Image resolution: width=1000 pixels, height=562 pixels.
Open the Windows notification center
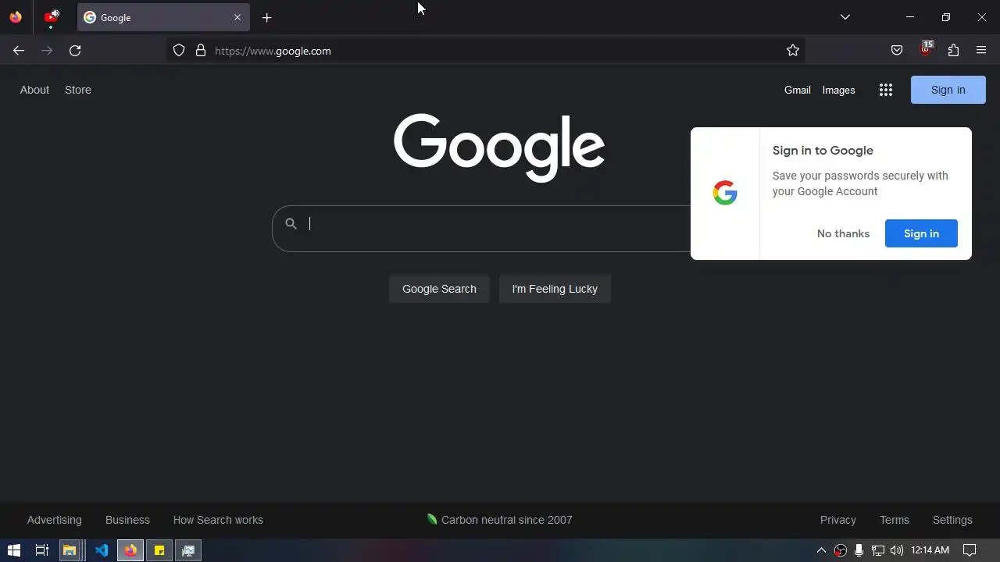[970, 550]
